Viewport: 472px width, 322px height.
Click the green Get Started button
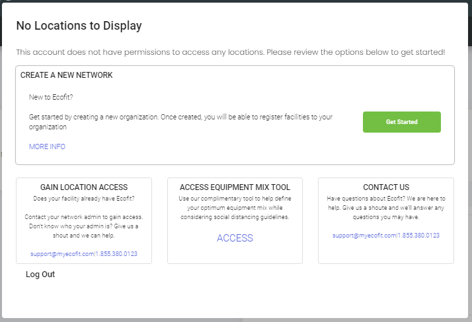401,122
